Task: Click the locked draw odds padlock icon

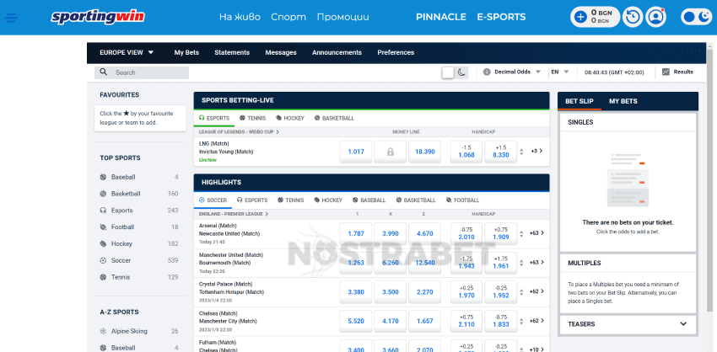Action: pyautogui.click(x=390, y=152)
